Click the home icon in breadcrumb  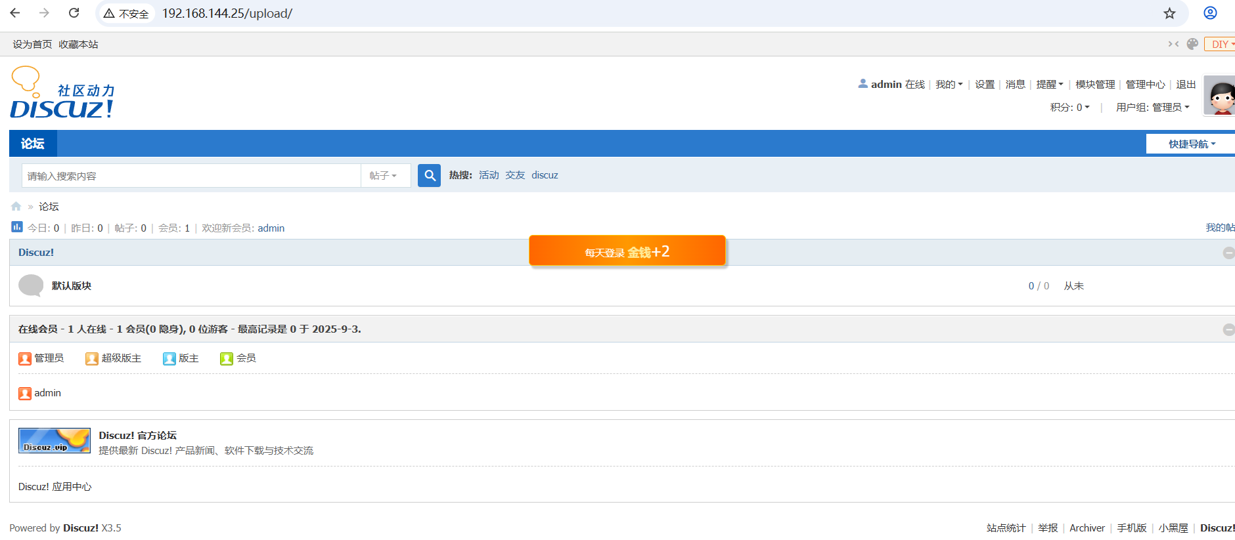pyautogui.click(x=16, y=206)
